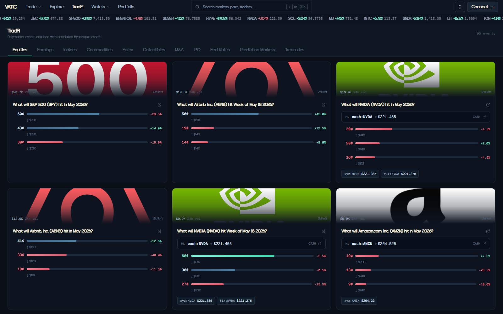Switch to the IPO tab
The width and height of the screenshot is (503, 314).
coord(197,50)
